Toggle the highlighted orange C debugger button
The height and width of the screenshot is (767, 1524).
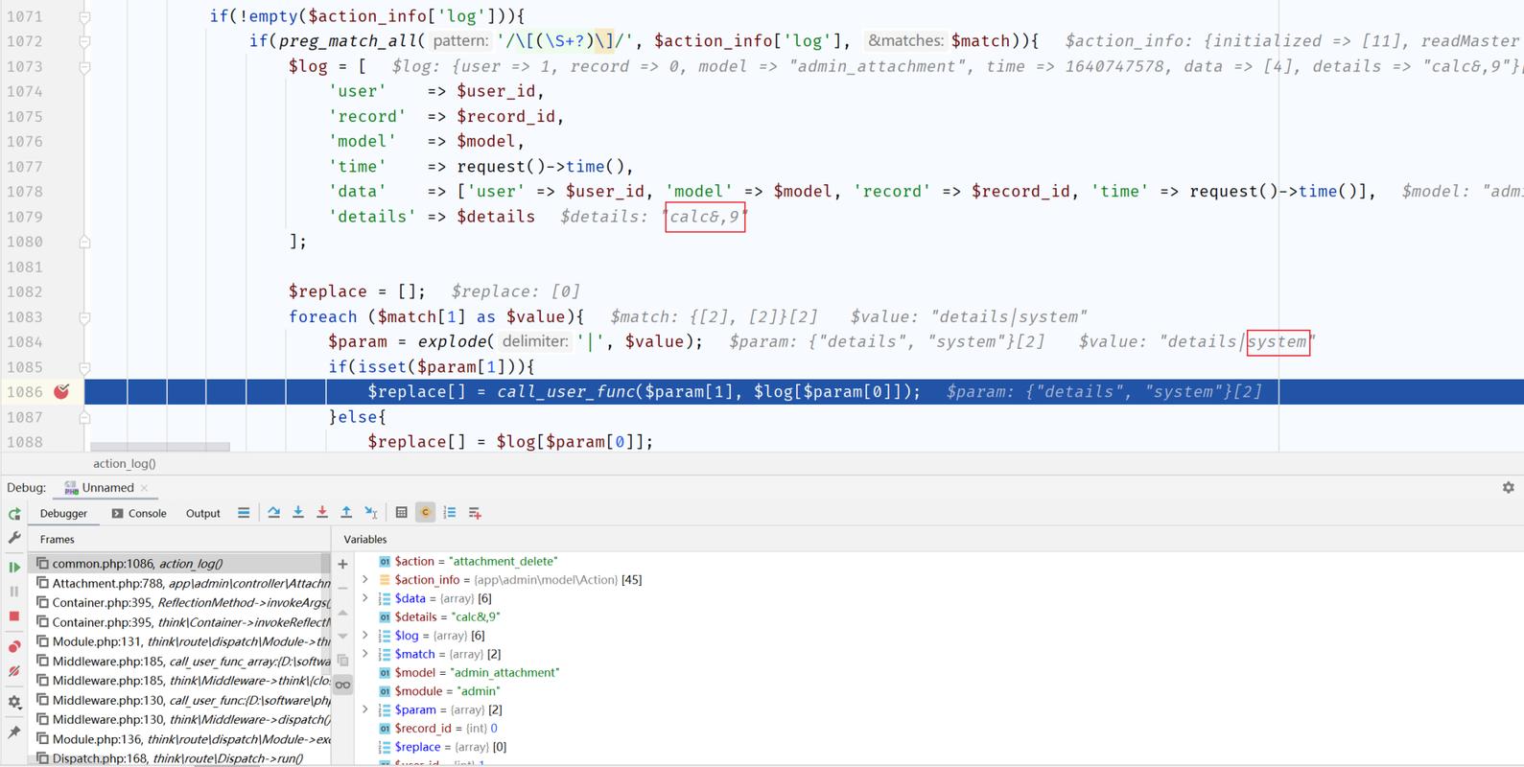coord(426,513)
